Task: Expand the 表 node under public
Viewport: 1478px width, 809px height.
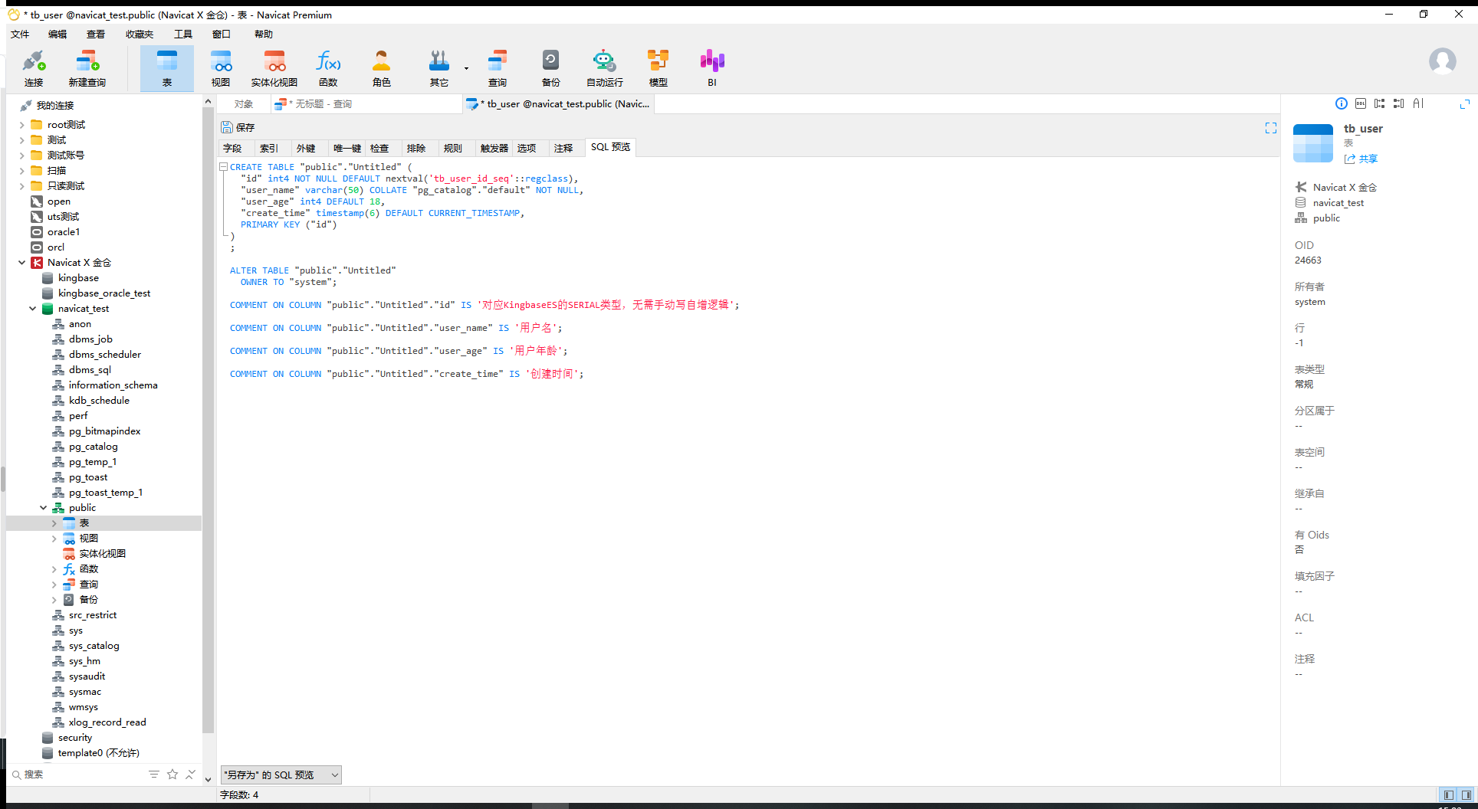Action: (x=54, y=523)
